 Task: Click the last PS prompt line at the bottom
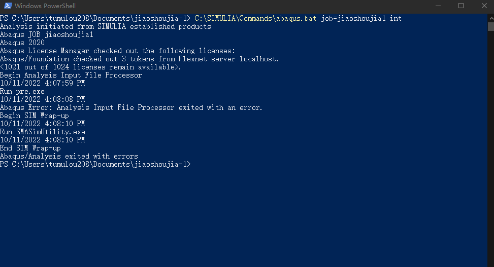point(95,164)
